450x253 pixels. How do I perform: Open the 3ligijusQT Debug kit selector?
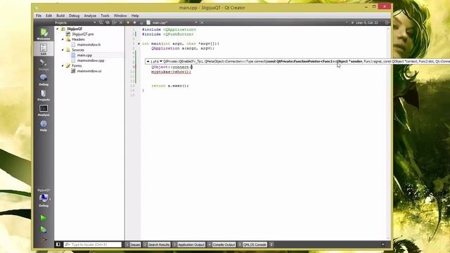coord(44,198)
